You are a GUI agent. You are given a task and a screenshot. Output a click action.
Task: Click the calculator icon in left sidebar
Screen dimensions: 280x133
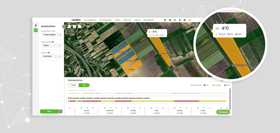click(x=36, y=26)
